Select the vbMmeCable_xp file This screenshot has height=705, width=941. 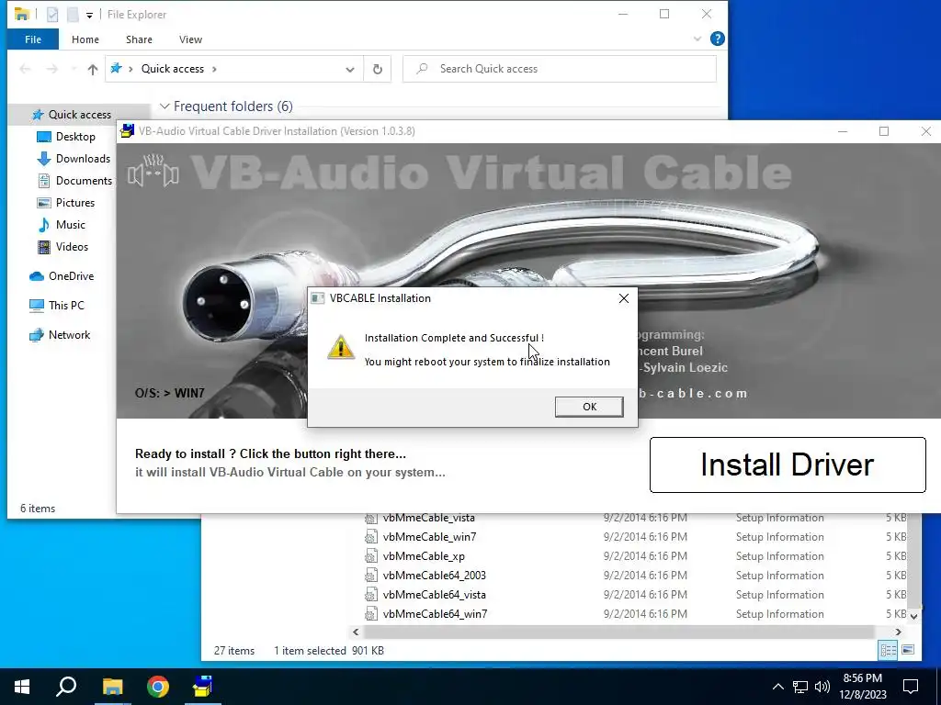pos(424,556)
